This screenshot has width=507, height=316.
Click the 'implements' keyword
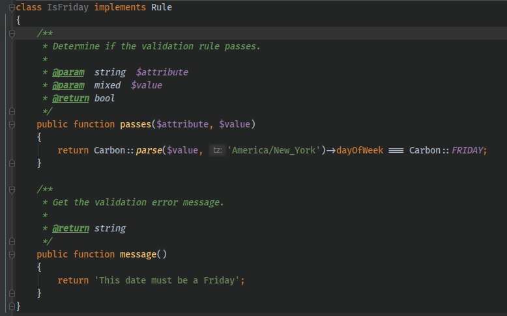click(x=120, y=7)
